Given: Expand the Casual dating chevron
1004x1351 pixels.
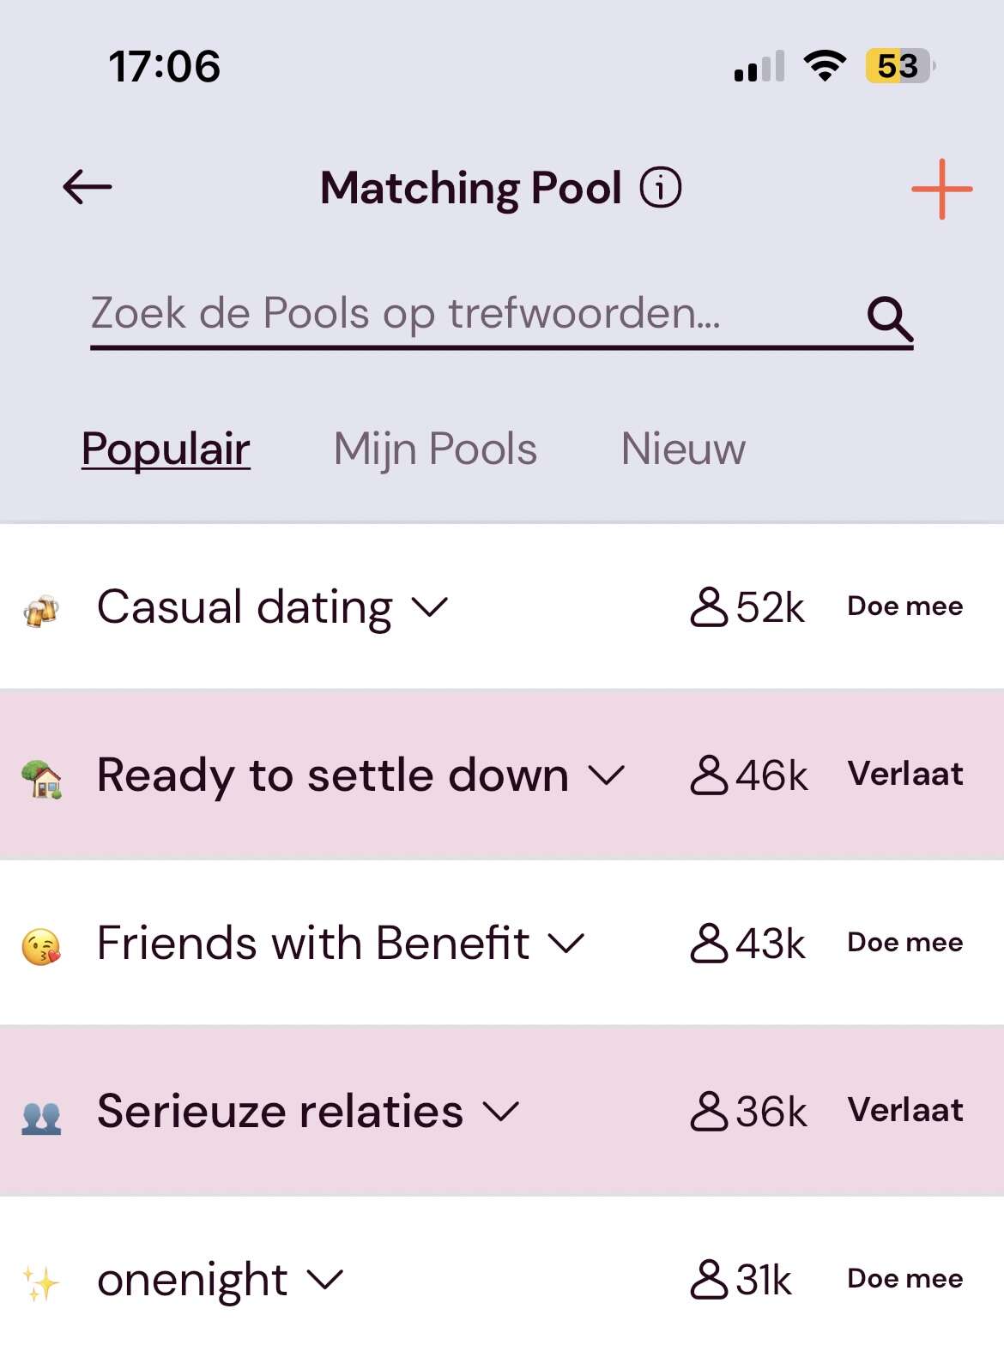Looking at the screenshot, I should coord(430,607).
